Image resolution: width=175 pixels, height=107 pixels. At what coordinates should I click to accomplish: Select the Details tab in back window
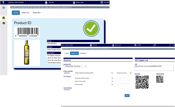(x=16, y=12)
